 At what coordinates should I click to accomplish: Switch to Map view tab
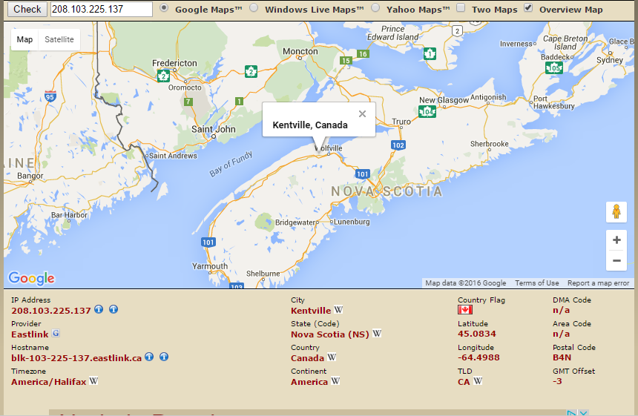[x=24, y=39]
